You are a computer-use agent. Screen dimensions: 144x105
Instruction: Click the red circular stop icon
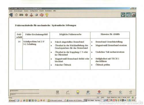pyautogui.click(x=26, y=15)
